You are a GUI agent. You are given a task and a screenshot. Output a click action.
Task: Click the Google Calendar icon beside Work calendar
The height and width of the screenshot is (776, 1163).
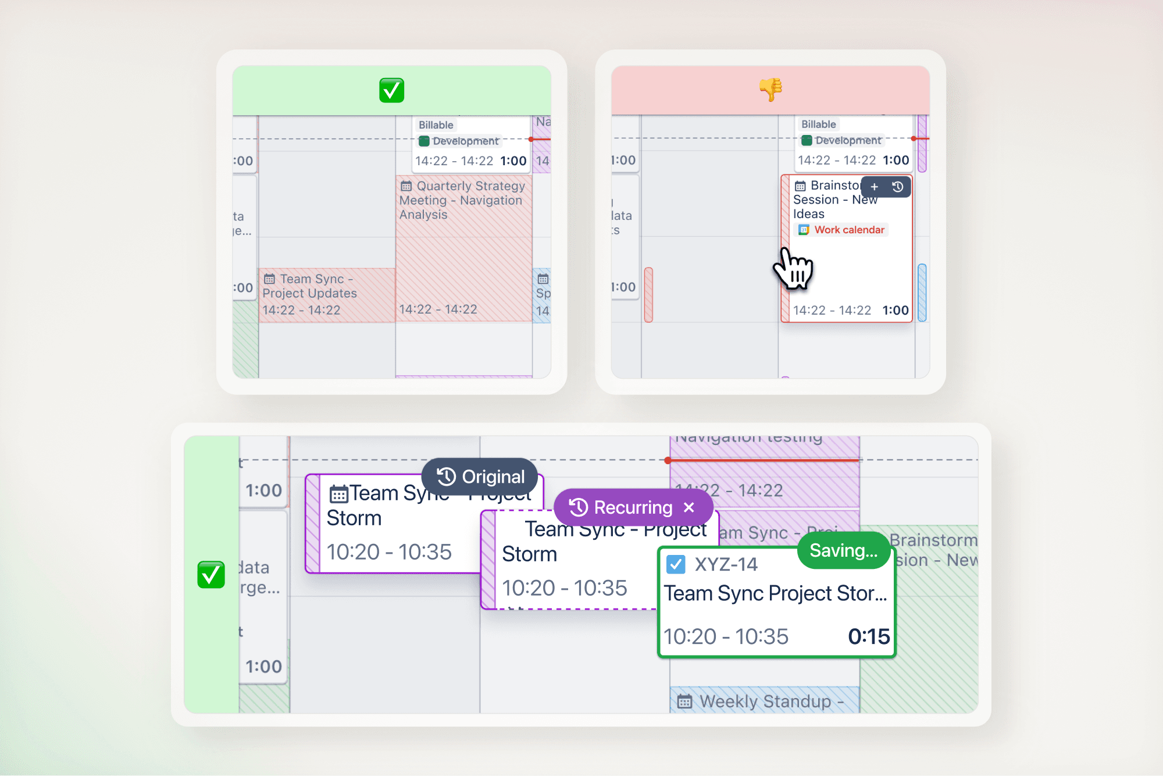[804, 230]
